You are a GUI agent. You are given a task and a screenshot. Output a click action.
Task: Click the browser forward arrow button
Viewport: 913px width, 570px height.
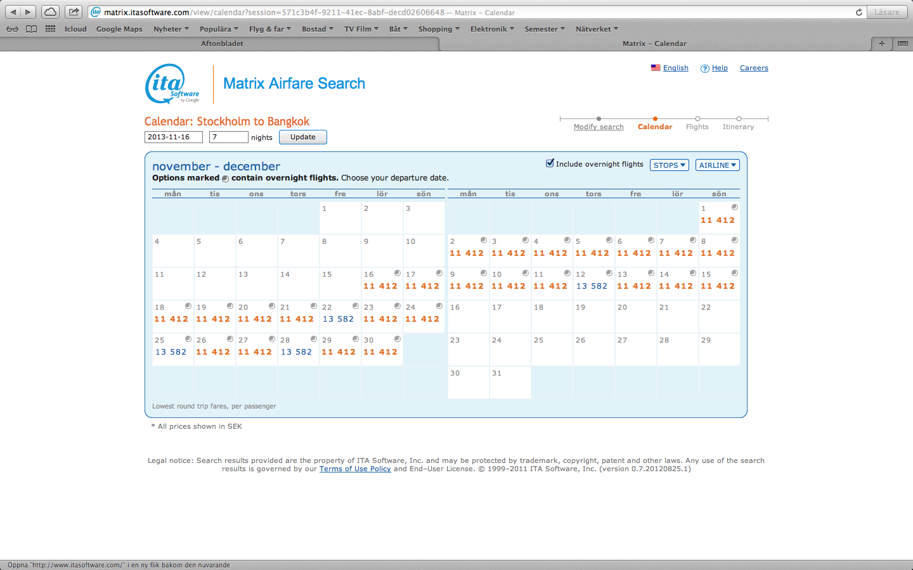(x=28, y=12)
